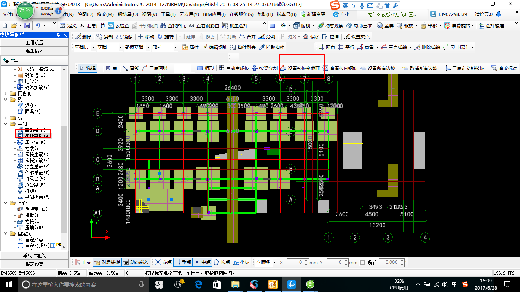The width and height of the screenshot is (520, 292).
Task: Collapse the 梁 tree node
Action: [x=5, y=100]
